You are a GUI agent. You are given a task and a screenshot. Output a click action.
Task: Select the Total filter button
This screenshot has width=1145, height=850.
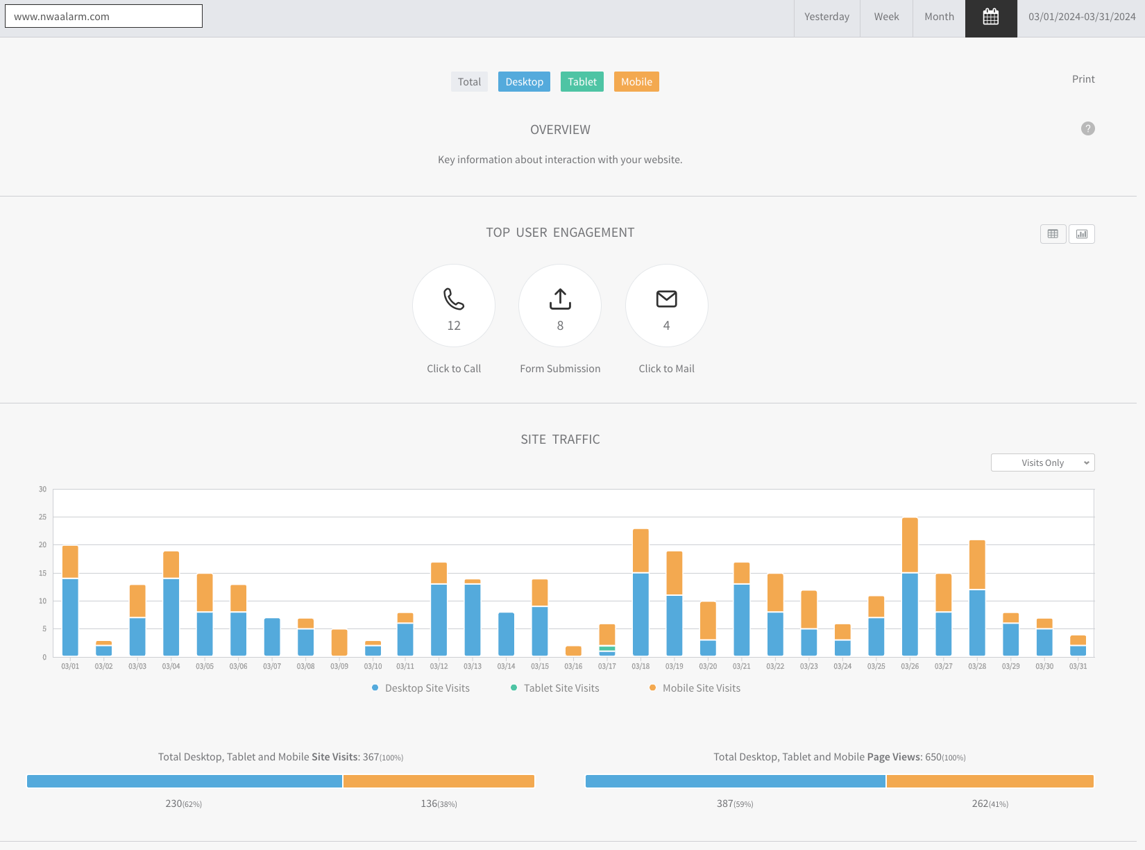[x=469, y=82]
